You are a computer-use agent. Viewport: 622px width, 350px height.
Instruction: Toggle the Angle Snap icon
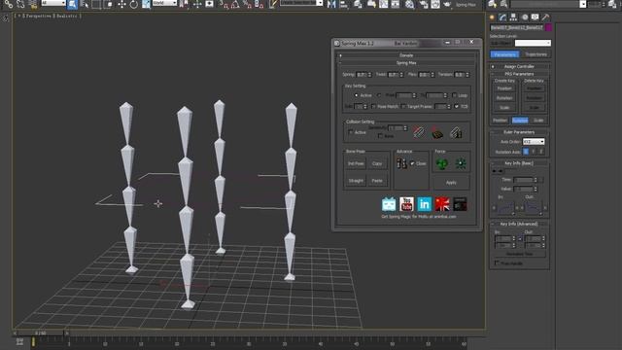(x=235, y=4)
